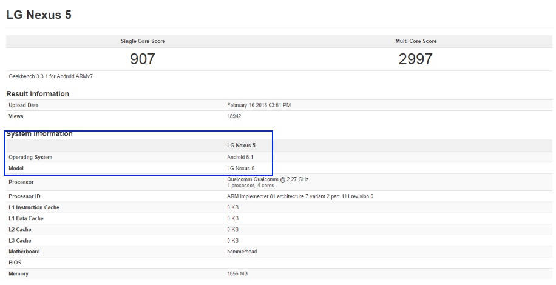Click the Upload Date label
This screenshot has width=556, height=285.
pos(24,105)
